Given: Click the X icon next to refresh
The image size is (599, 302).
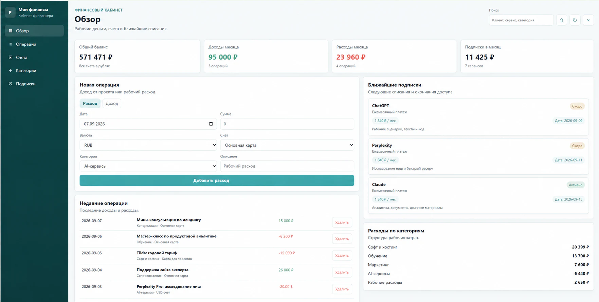Looking at the screenshot, I should (x=588, y=20).
